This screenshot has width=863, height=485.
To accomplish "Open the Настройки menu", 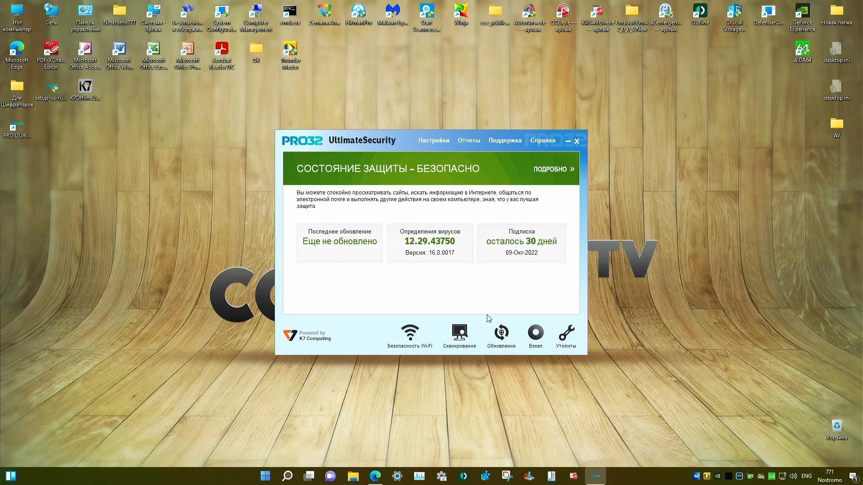I will coord(433,140).
